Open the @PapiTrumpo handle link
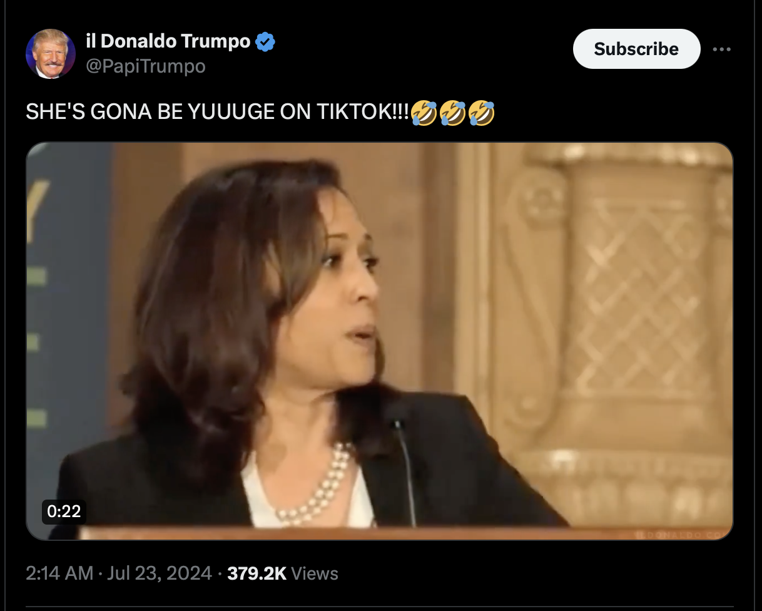 click(x=145, y=66)
